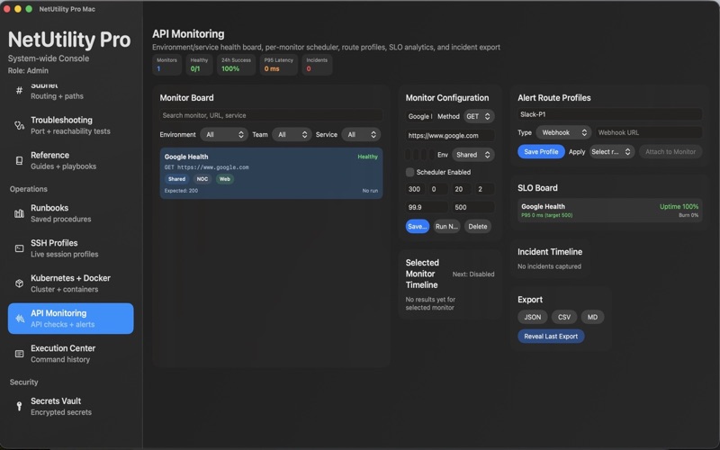The image size is (720, 450).
Task: Click the Uptime 100% text
Action: 679,207
